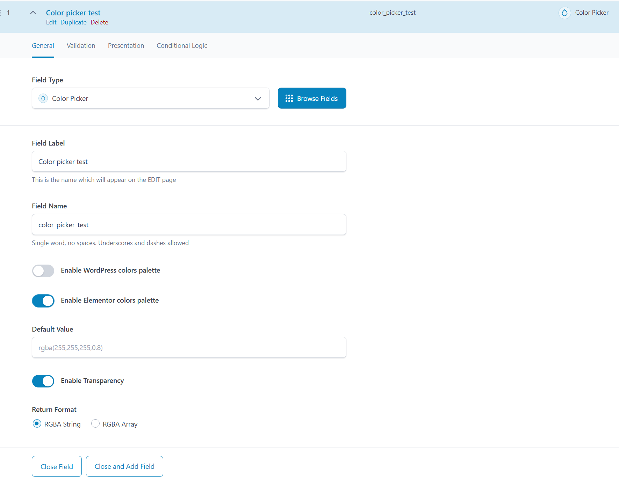Click the Delete field link
619x481 pixels.
pos(99,22)
